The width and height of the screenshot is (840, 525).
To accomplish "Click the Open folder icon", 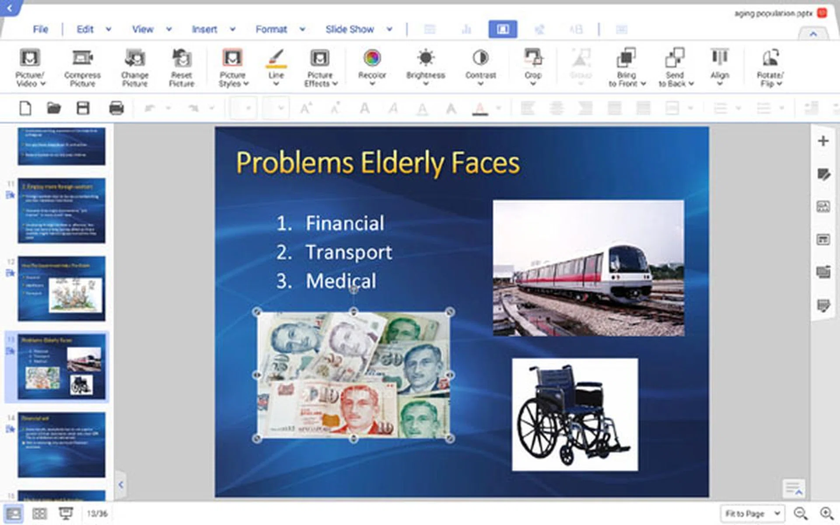I will pyautogui.click(x=54, y=108).
